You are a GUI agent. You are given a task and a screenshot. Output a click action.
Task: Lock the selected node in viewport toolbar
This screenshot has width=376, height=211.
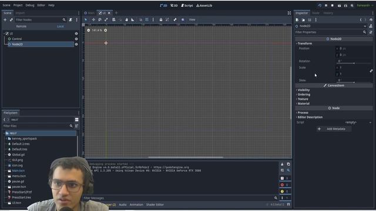(161, 19)
